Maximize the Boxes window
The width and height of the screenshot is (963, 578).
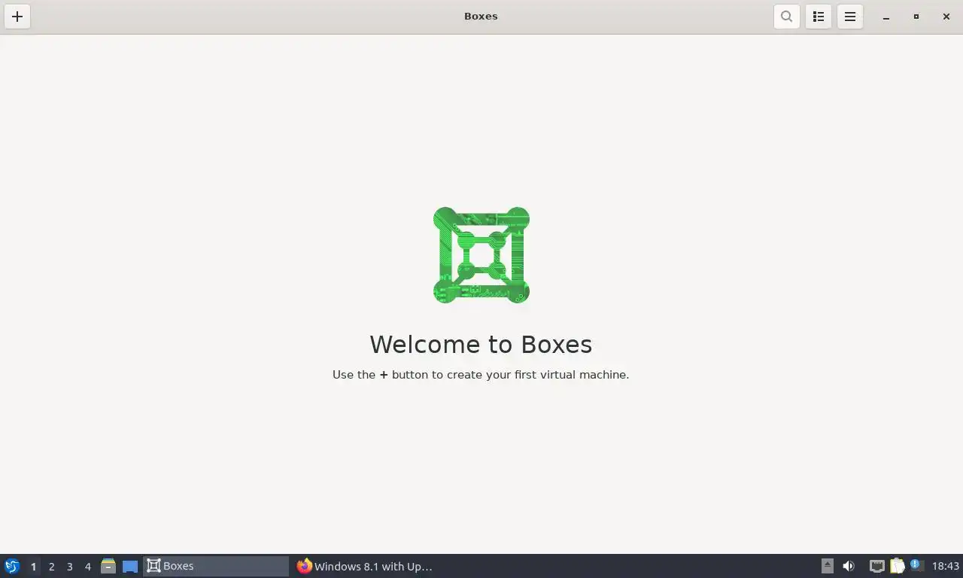[916, 17]
